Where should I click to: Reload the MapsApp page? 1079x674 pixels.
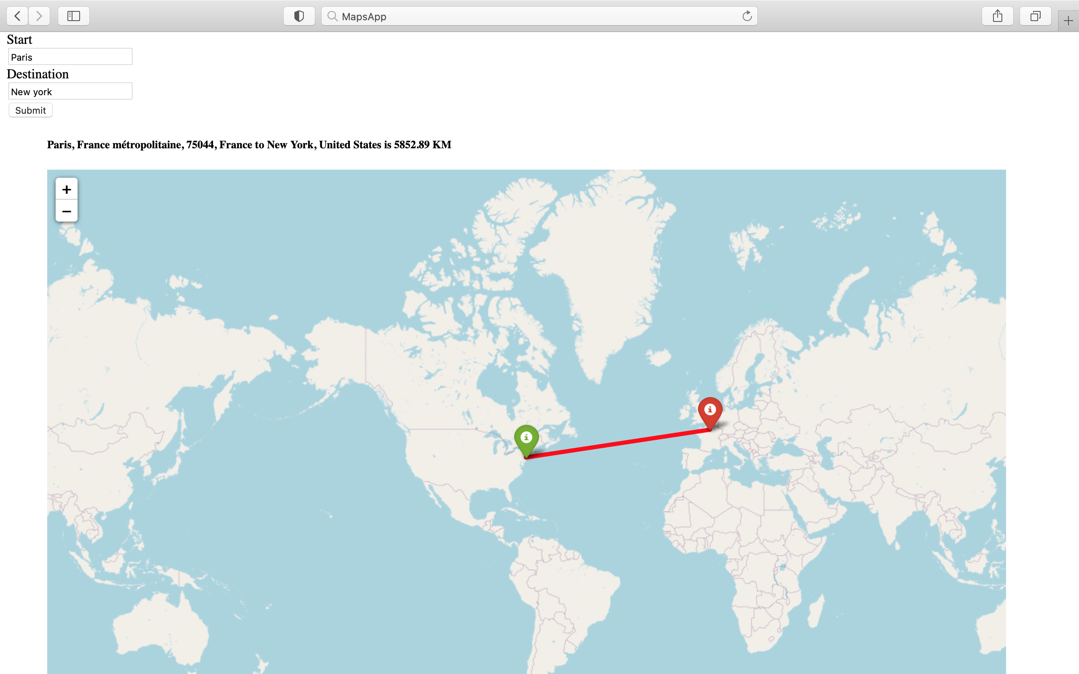pos(747,16)
